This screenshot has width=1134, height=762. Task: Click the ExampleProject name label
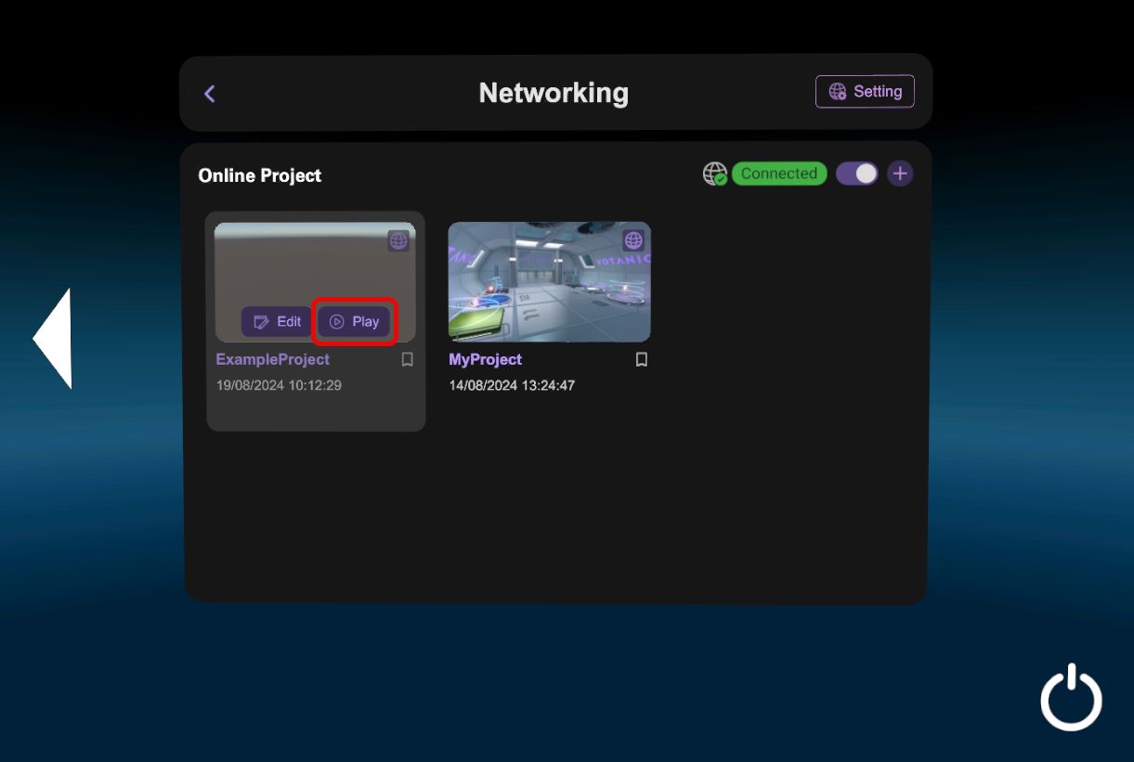pos(273,359)
